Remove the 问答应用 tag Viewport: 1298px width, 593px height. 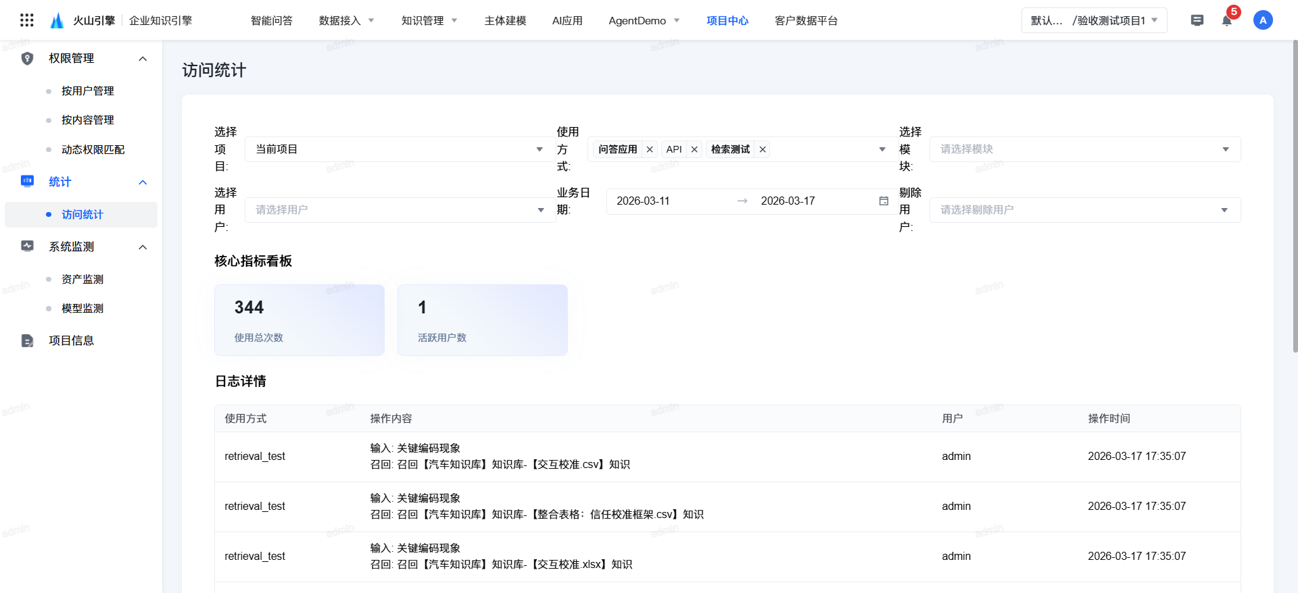[x=650, y=150]
